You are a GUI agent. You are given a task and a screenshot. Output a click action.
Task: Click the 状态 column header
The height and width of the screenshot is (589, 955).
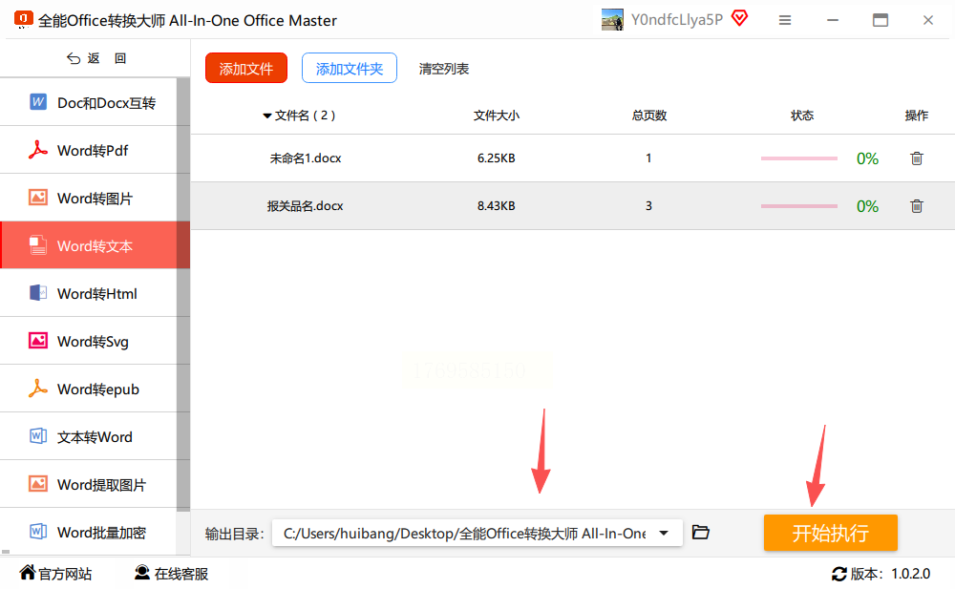(x=802, y=116)
